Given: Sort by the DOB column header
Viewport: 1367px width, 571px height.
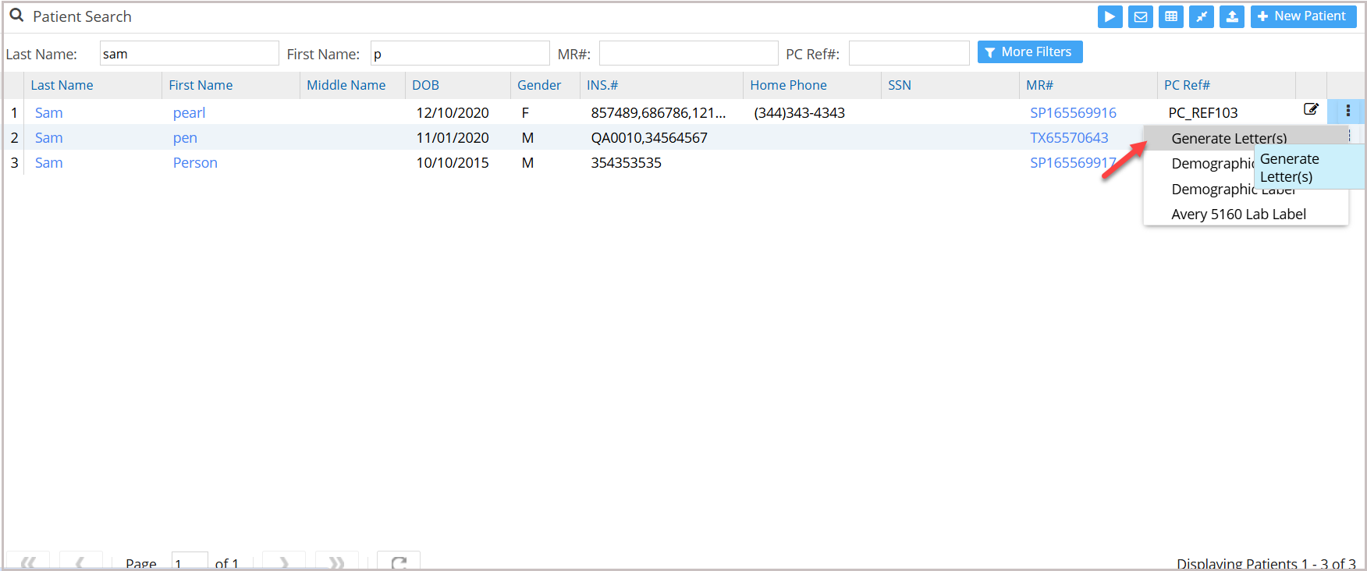Looking at the screenshot, I should point(425,85).
